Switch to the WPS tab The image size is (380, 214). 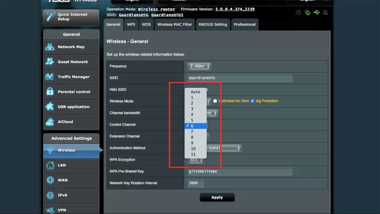click(131, 25)
